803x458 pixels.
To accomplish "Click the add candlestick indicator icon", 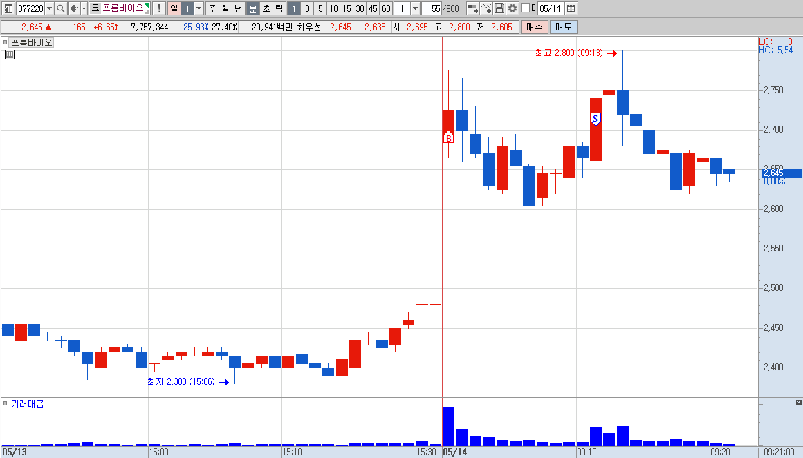I will coord(472,8).
